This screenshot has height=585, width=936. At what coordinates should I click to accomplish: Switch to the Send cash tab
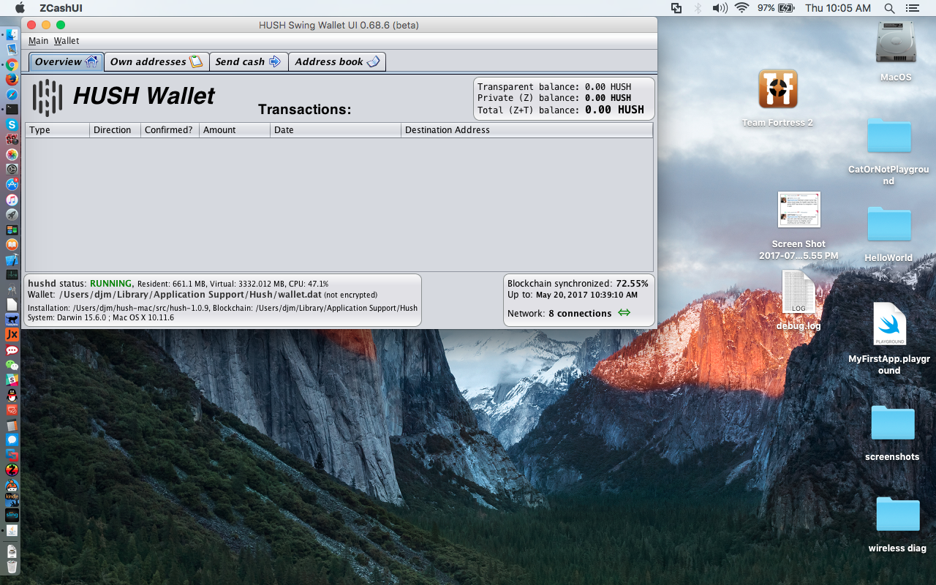(x=249, y=61)
